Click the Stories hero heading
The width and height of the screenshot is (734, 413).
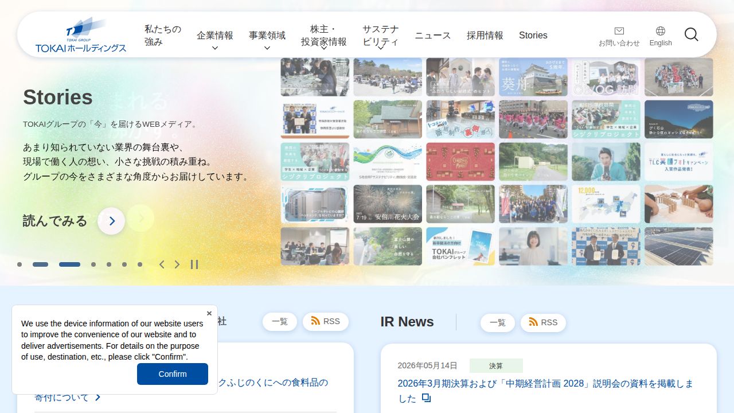coord(58,98)
